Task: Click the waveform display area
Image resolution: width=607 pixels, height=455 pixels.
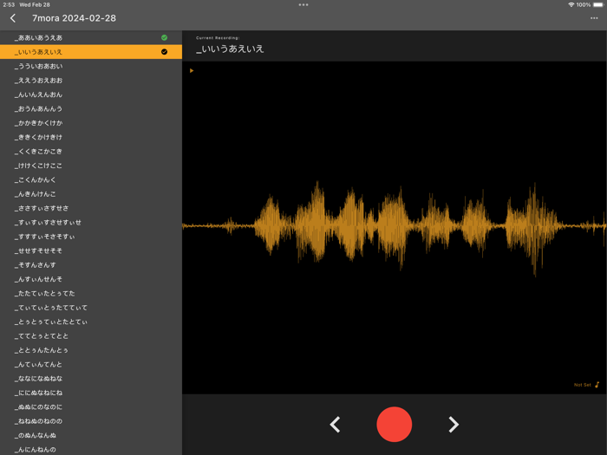Action: 394,227
